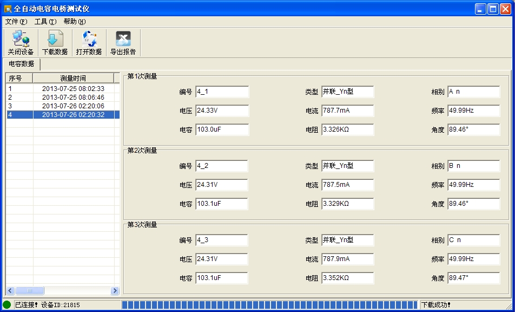This screenshot has width=515, height=312.
Task: Click the green connection status indicator
Action: click(6, 305)
